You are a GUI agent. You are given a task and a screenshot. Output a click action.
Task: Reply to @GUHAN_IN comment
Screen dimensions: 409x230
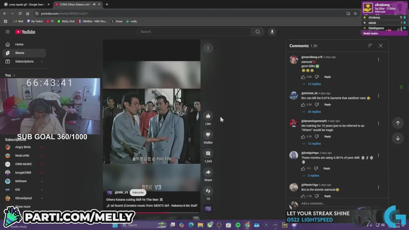(x=328, y=104)
